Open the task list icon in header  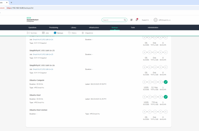click(131, 20)
